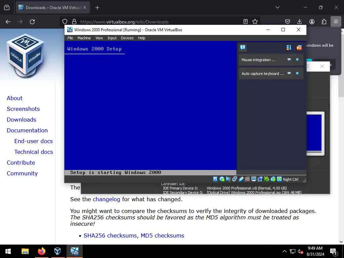The height and width of the screenshot is (258, 344).
Task: Open the Firefox account icon
Action: coord(312,21)
